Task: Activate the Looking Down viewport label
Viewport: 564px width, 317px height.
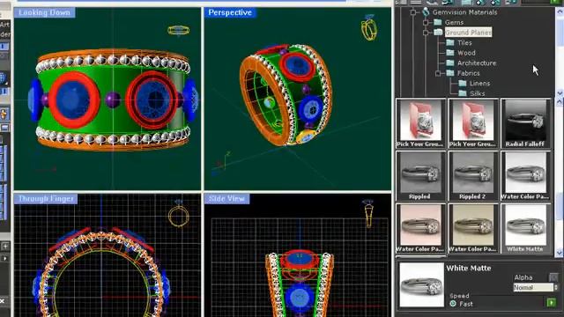Action: click(44, 12)
